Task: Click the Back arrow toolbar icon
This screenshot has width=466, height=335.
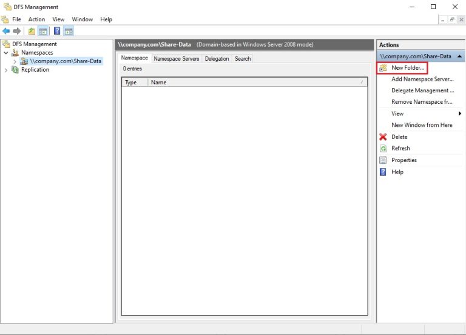Action: coord(6,31)
